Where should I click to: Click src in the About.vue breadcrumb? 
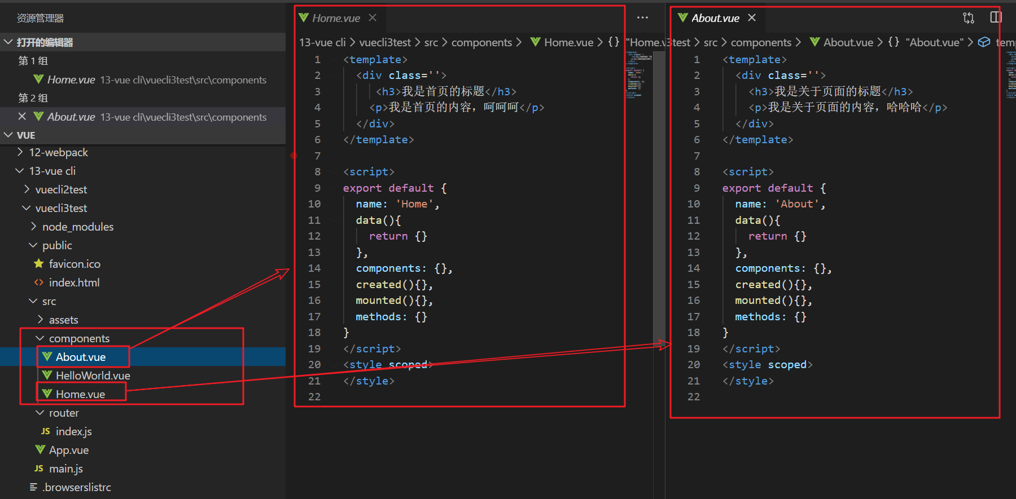pos(711,42)
